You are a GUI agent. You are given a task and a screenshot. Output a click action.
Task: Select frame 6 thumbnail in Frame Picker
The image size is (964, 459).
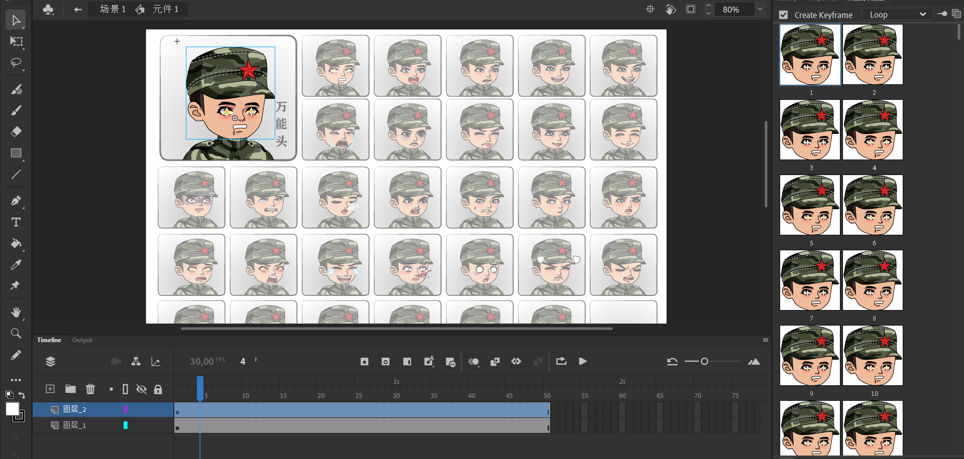(873, 205)
